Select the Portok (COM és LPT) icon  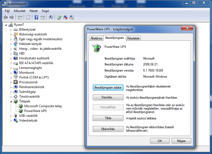click(x=16, y=77)
